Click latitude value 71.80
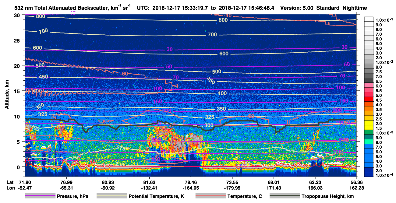The image size is (396, 203). 25,183
